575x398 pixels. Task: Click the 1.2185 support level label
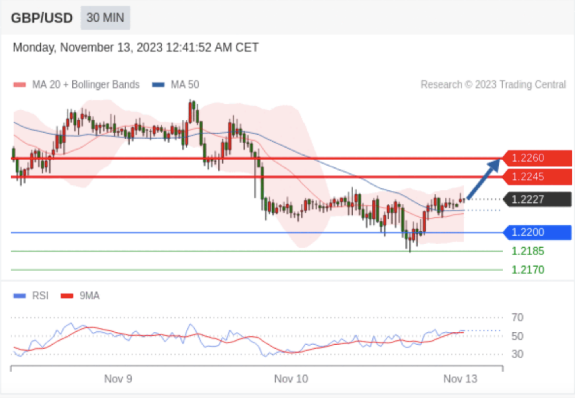528,251
